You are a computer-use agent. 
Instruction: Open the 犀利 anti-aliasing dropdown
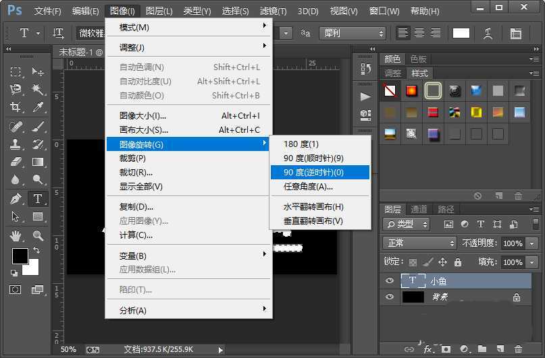tap(353, 33)
